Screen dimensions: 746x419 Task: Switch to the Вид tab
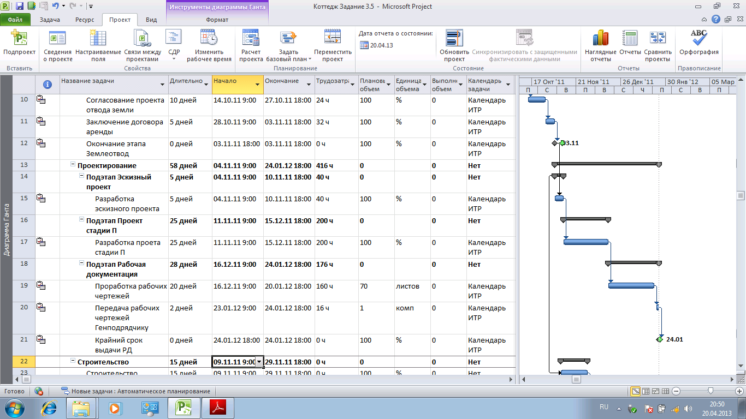tap(151, 19)
